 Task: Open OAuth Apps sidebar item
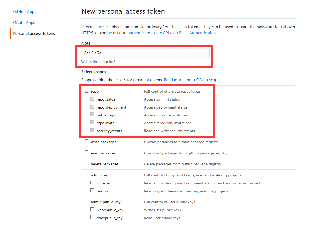point(24,23)
